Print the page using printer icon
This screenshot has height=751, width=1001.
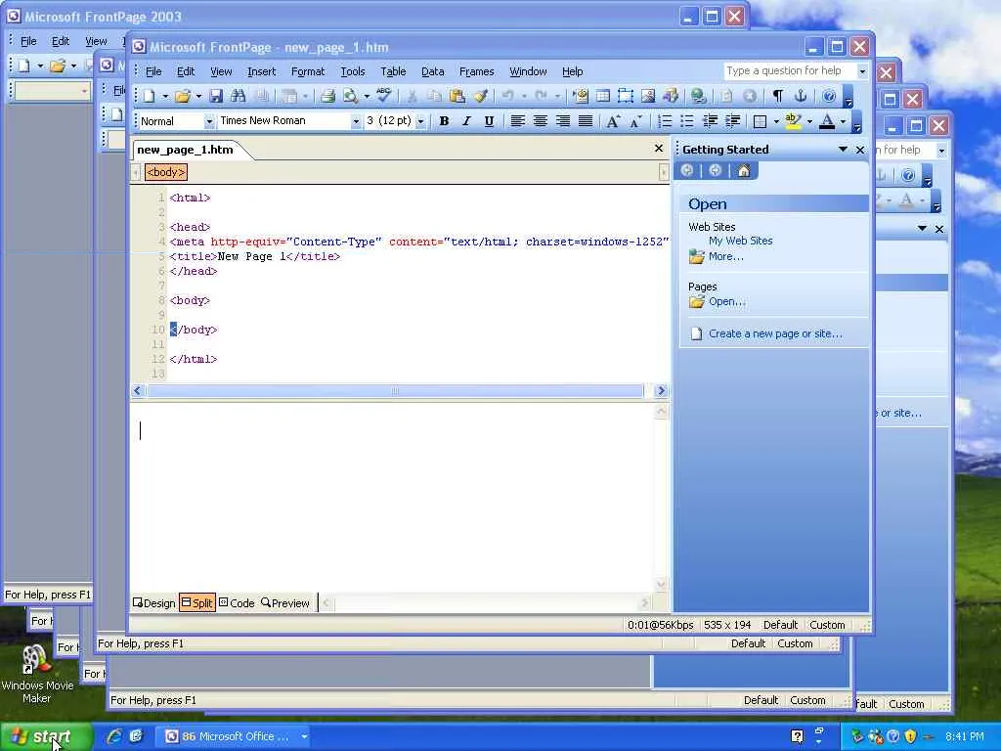327,97
